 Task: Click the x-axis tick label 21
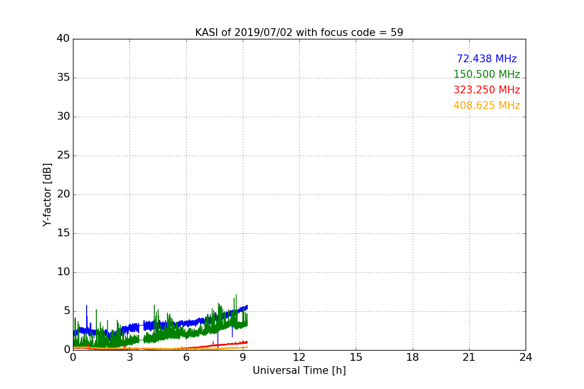pos(469,357)
